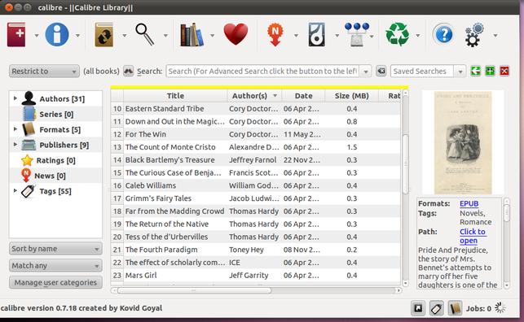Sort by Author(s) column header
This screenshot has width=524, height=322.
tap(254, 96)
